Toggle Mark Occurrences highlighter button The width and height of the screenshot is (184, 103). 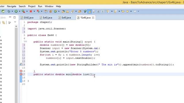click(x=89, y=11)
